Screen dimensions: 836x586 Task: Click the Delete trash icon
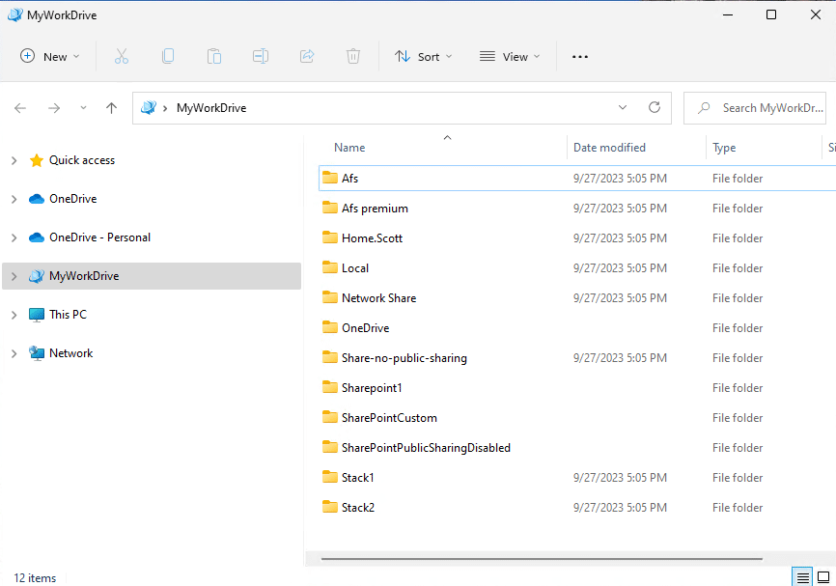click(353, 57)
